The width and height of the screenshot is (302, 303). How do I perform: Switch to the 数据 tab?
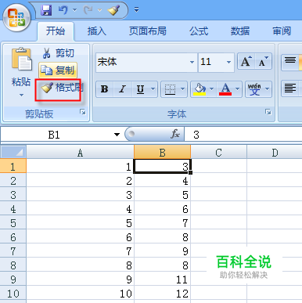240,31
